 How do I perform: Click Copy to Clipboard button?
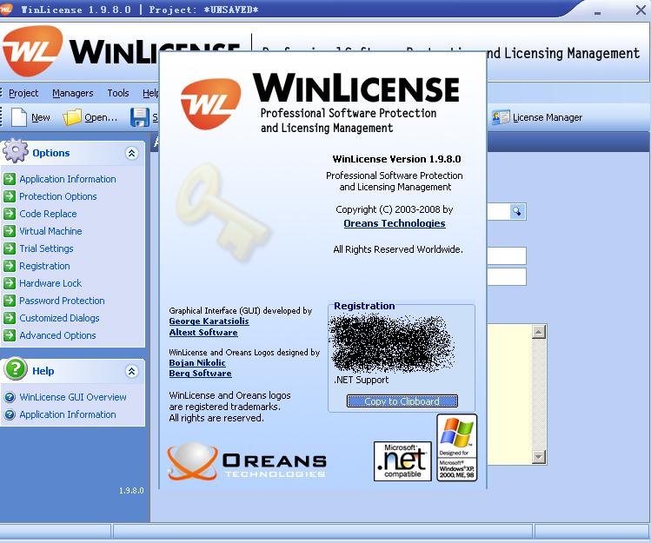click(x=402, y=401)
